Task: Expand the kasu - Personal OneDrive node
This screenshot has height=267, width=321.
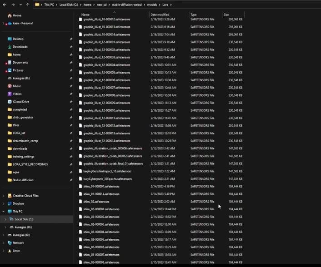Action: [4, 23]
